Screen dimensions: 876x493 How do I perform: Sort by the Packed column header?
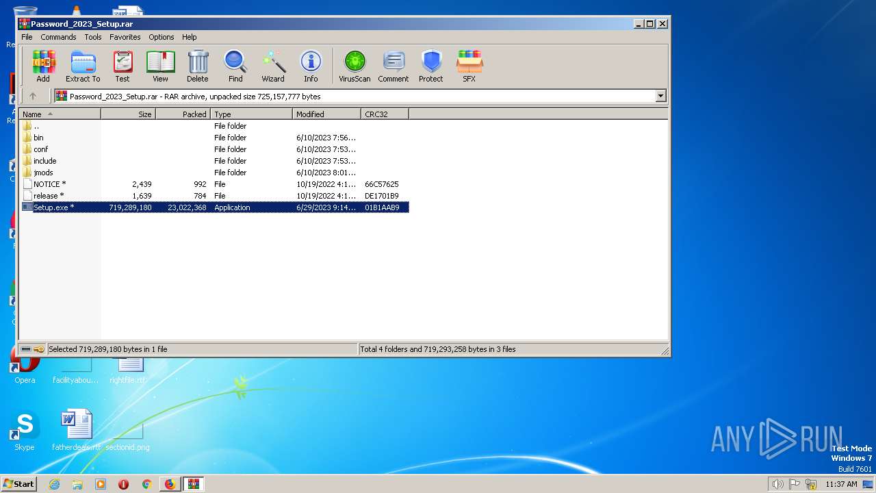(x=183, y=114)
